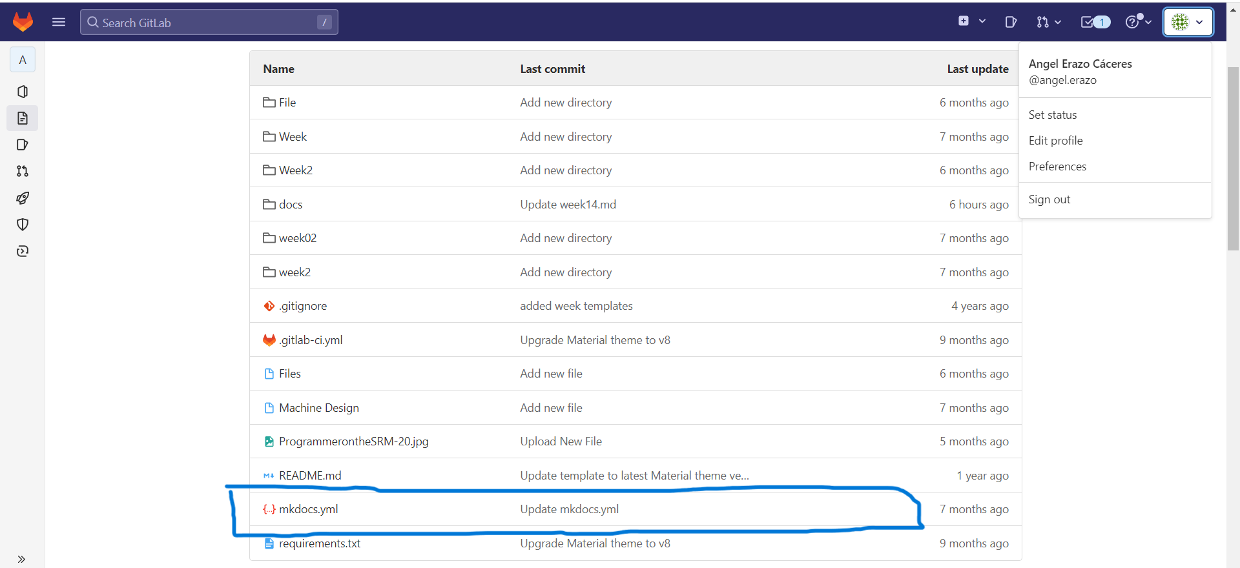1240x568 pixels.
Task: Open 'Update week14.md' commit link
Action: click(x=568, y=205)
